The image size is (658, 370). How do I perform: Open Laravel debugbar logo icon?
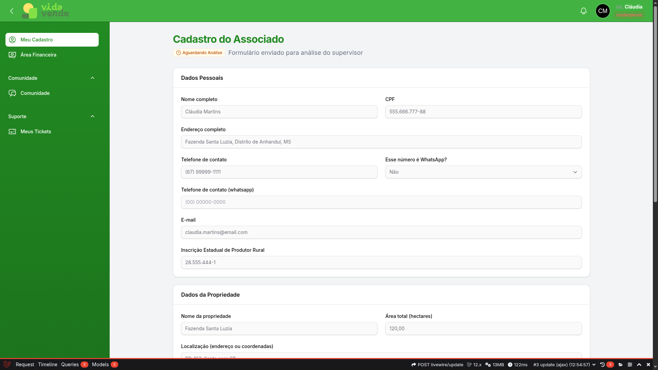pyautogui.click(x=7, y=365)
